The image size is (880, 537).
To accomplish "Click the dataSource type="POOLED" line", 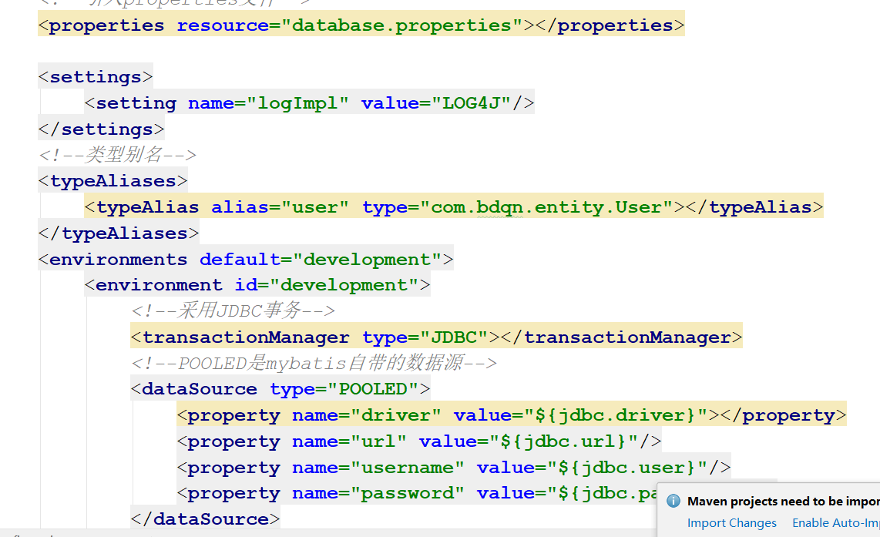I will (280, 389).
